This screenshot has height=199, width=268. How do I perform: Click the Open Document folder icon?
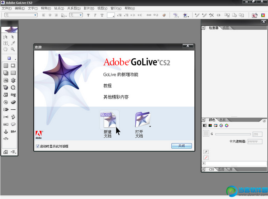[142, 120]
